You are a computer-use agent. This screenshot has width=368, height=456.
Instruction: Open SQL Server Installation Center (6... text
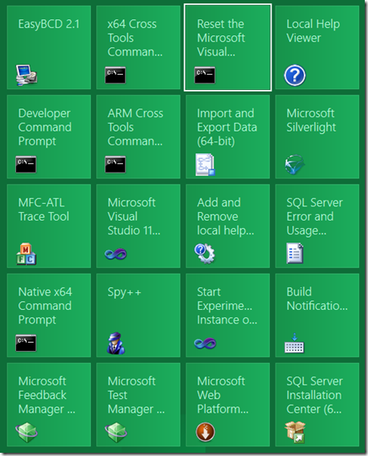coord(315,395)
